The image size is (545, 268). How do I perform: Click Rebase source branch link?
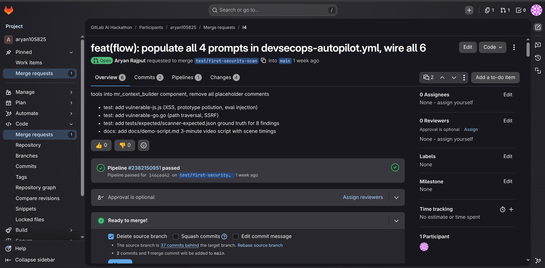pos(260,245)
